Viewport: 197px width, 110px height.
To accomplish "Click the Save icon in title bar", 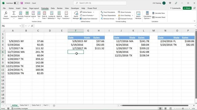I will point(22,3).
